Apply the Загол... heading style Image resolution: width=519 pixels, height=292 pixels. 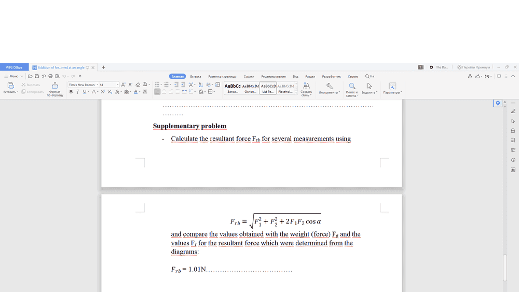coord(233,88)
